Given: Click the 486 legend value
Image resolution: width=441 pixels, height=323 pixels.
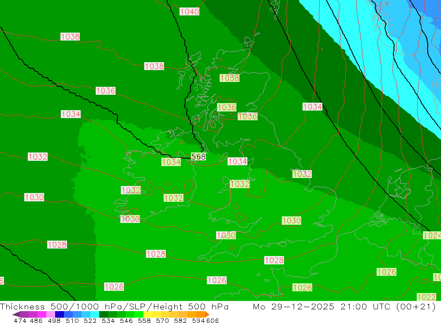Looking at the screenshot, I should point(35,320).
